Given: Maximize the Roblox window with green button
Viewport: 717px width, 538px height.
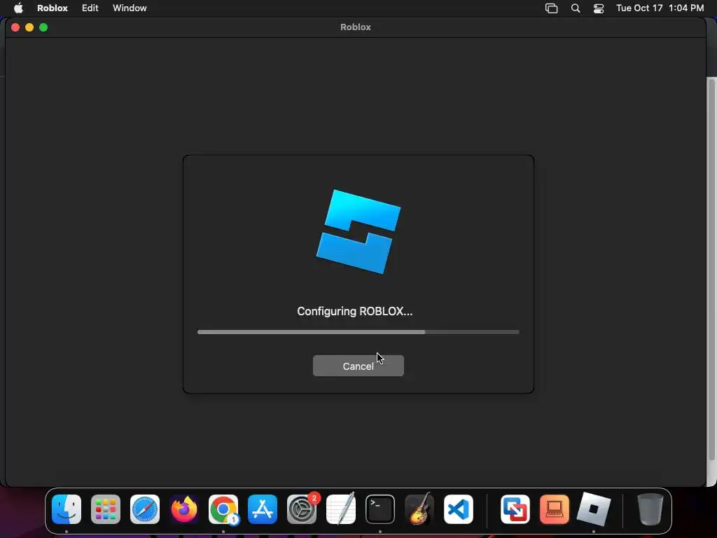Looking at the screenshot, I should point(43,27).
